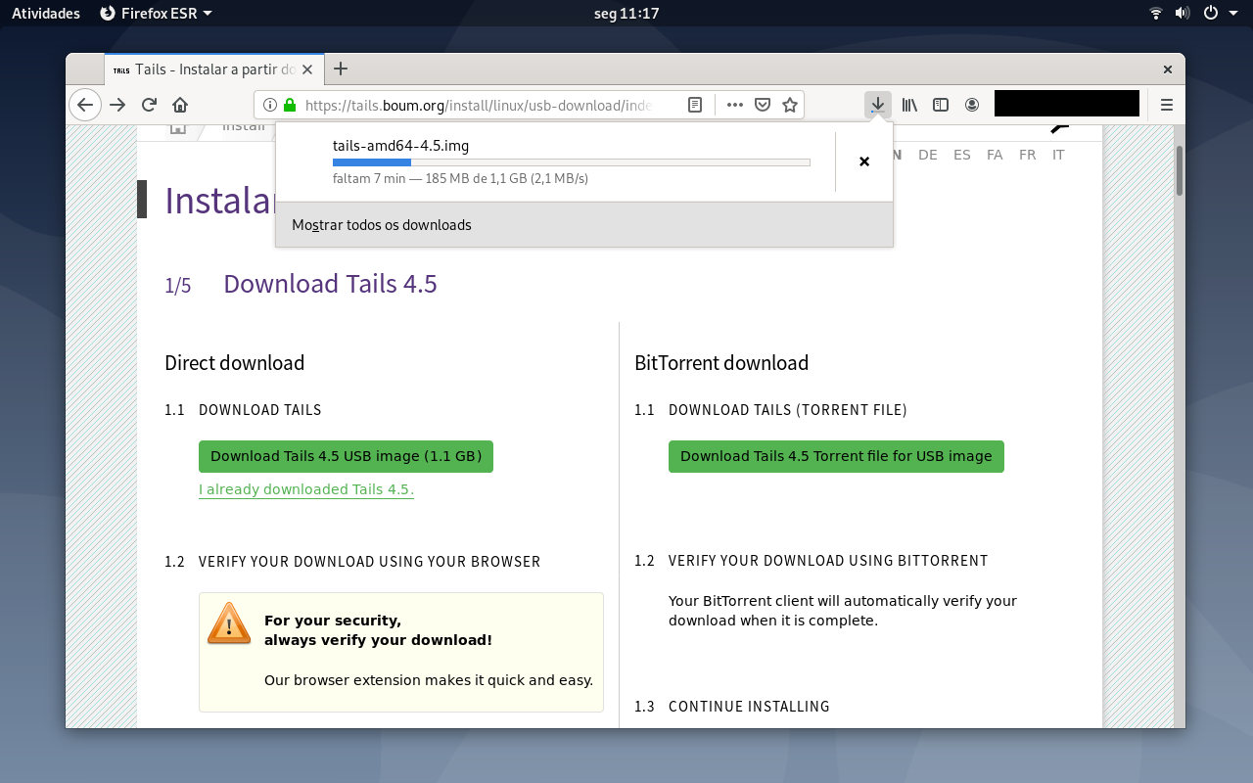The image size is (1253, 783).
Task: Expand the Firefox ESR app menu
Action: [x=157, y=13]
